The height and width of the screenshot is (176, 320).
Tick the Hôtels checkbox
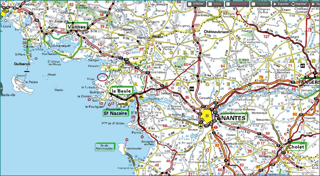[x=210, y=4]
